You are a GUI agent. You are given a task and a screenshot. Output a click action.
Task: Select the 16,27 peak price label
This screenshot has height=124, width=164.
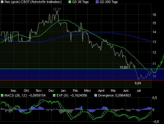tap(57, 9)
